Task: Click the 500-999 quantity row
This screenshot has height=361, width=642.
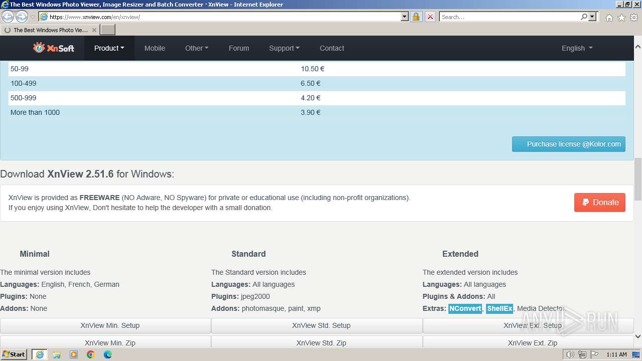Action: [x=317, y=98]
